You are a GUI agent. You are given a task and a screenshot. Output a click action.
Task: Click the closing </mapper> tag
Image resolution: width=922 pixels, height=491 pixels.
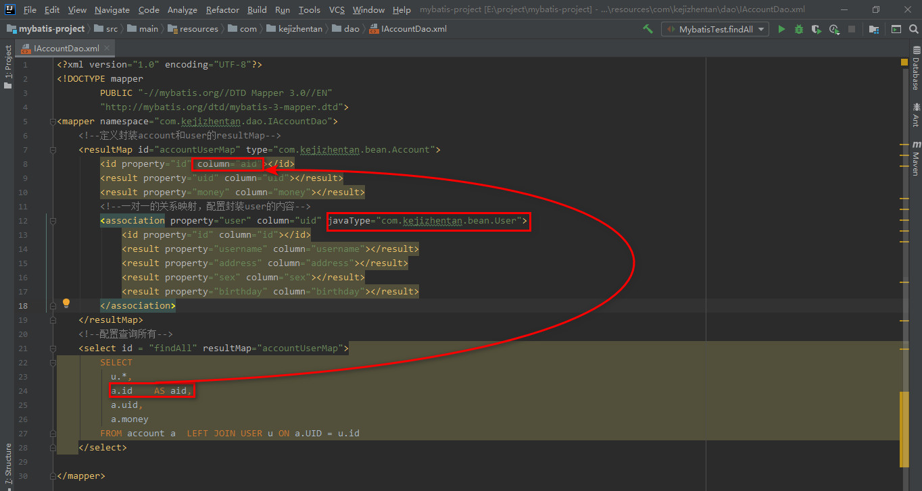(x=81, y=476)
